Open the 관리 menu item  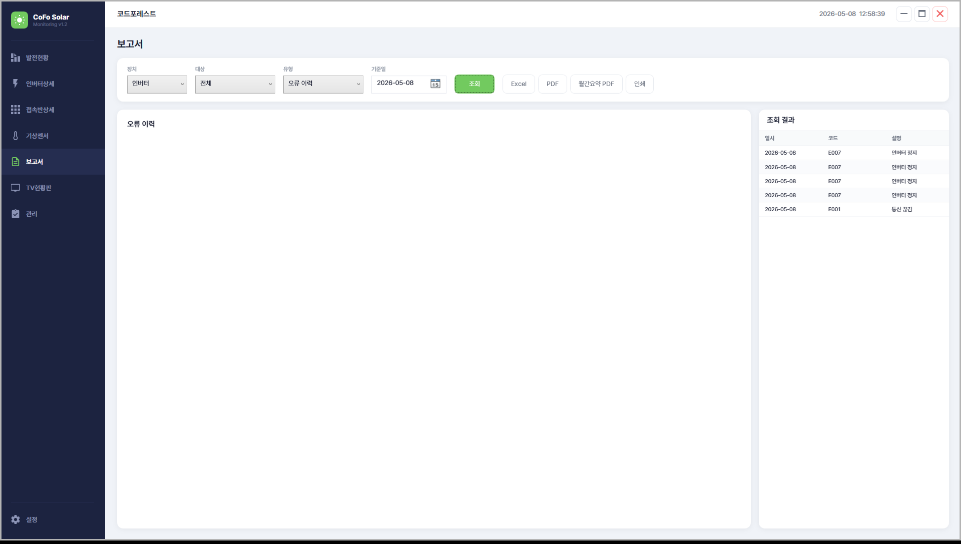coord(53,214)
